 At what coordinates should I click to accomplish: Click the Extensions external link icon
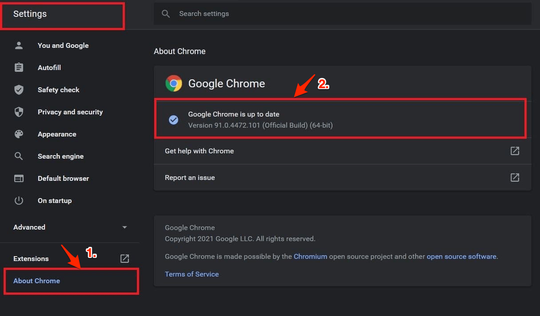pyautogui.click(x=125, y=258)
